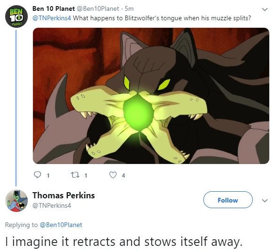Click the reply speech bubble icon

(37, 175)
